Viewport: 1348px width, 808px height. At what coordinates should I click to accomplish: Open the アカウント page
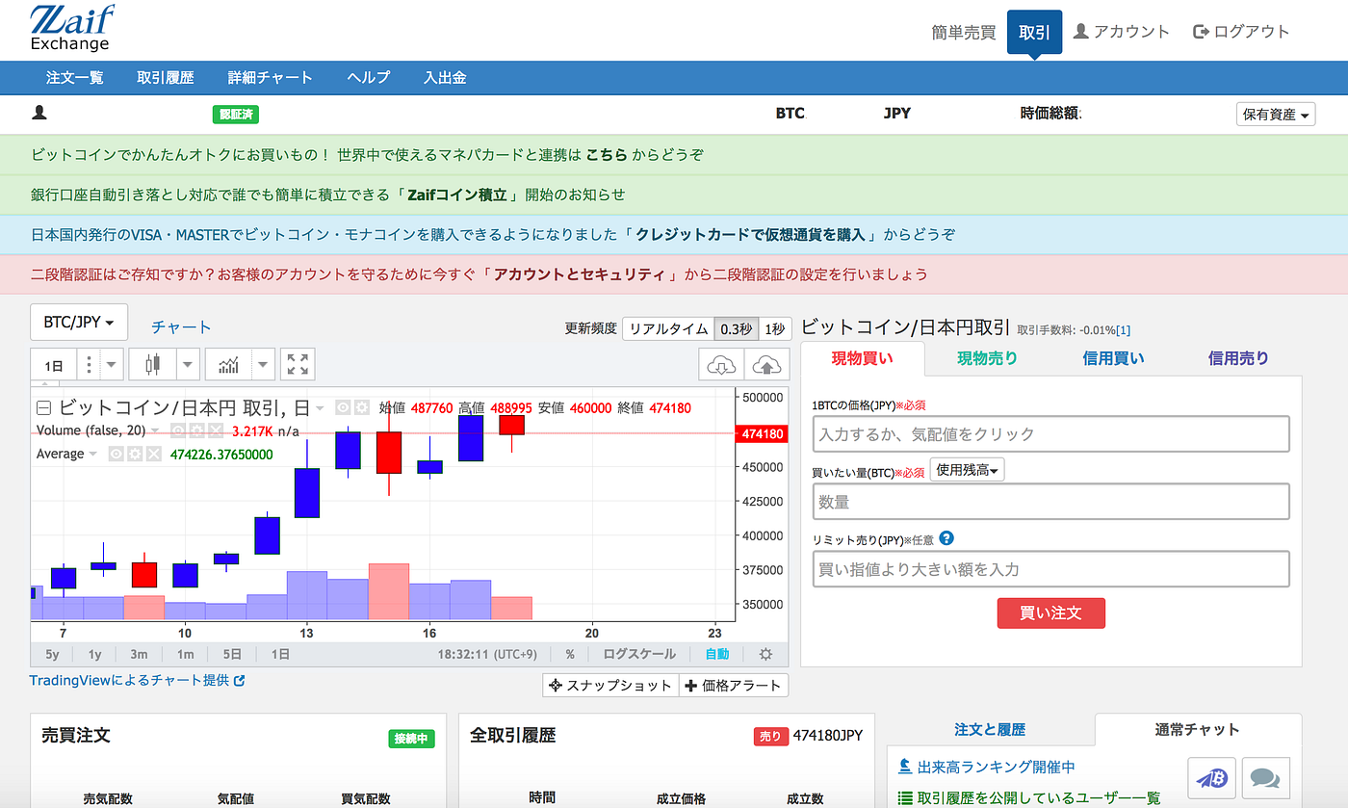[1121, 32]
